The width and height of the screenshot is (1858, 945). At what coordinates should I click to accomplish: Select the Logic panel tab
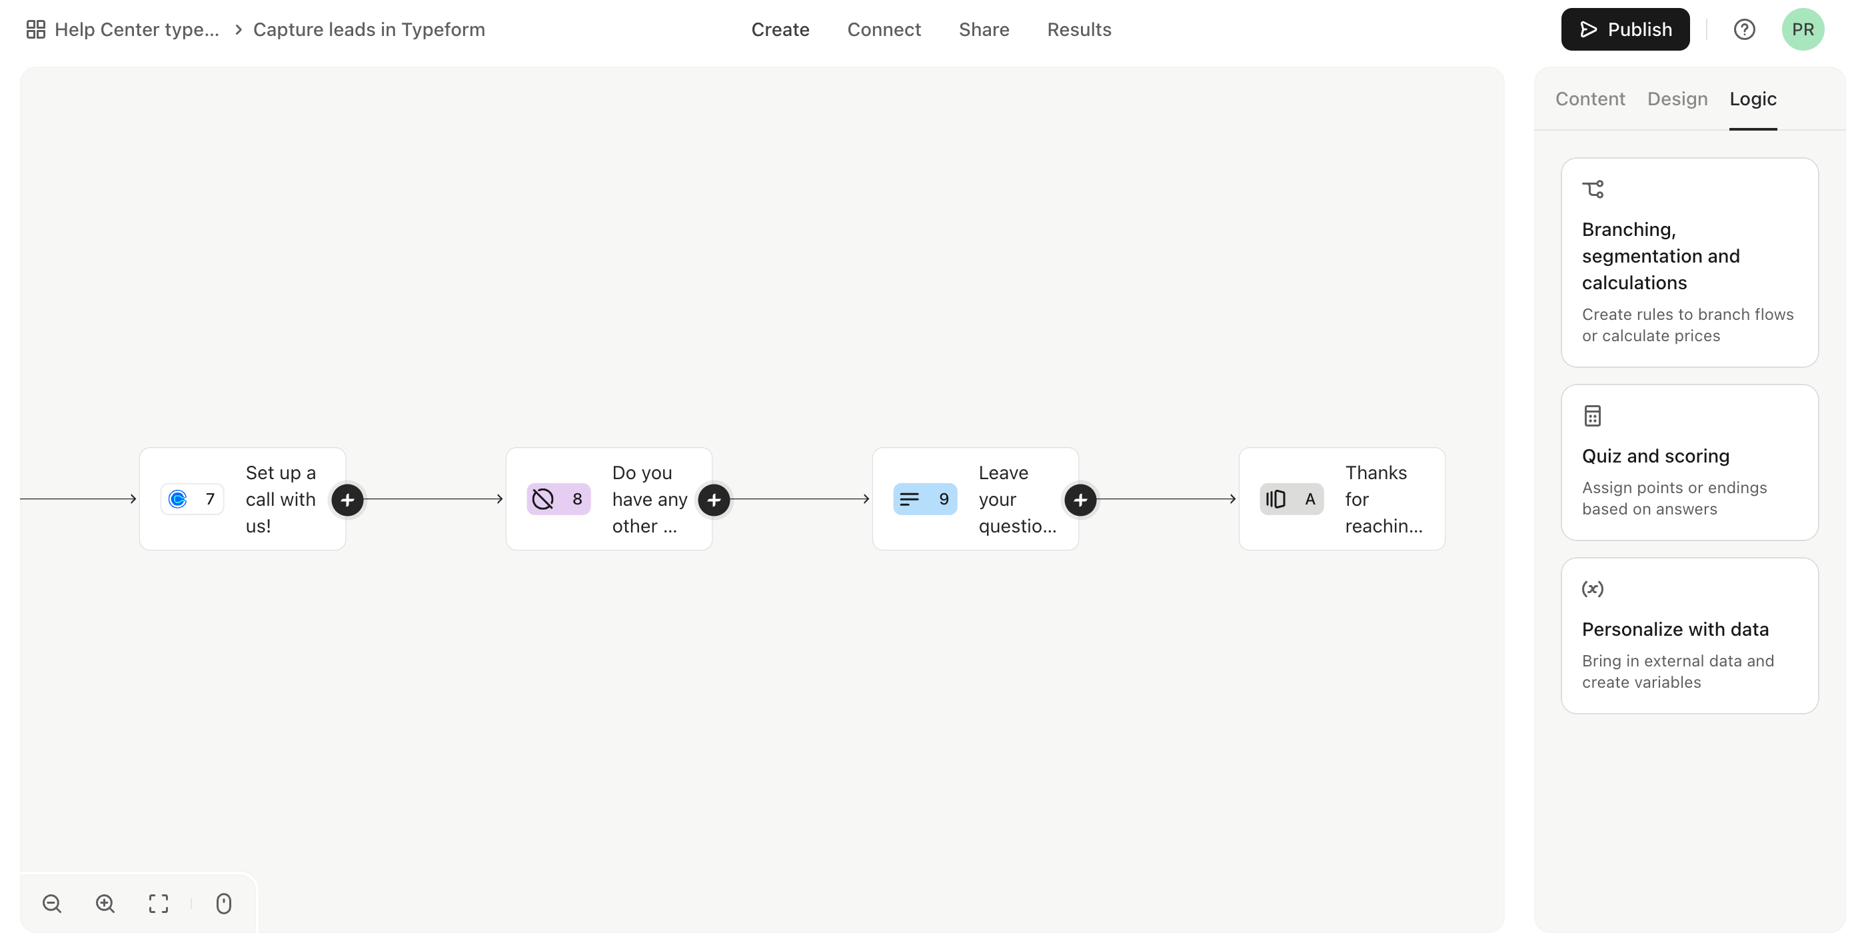coord(1753,99)
